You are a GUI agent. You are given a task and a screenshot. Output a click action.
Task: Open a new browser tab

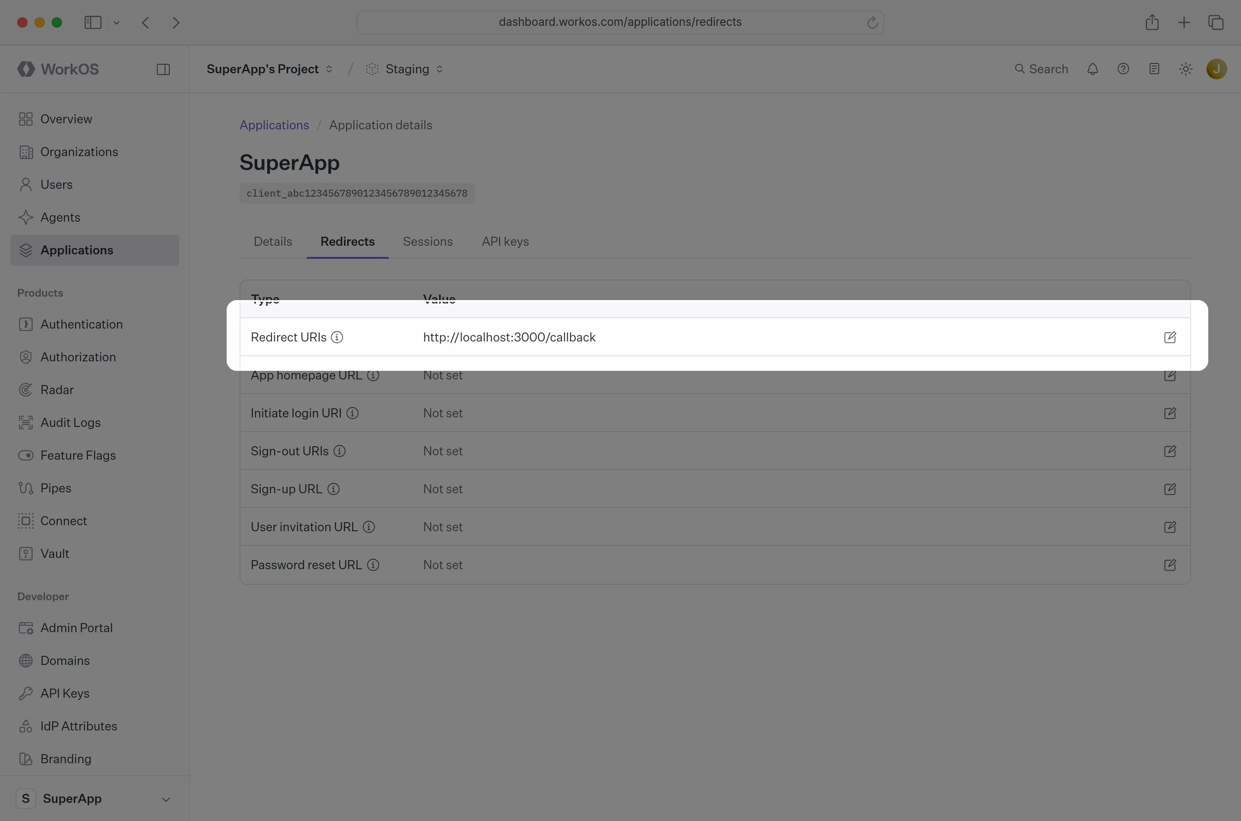(1184, 22)
